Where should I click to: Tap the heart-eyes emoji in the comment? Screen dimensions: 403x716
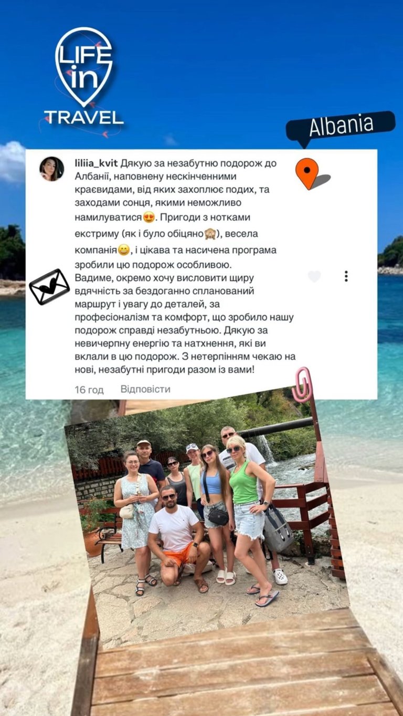click(149, 217)
